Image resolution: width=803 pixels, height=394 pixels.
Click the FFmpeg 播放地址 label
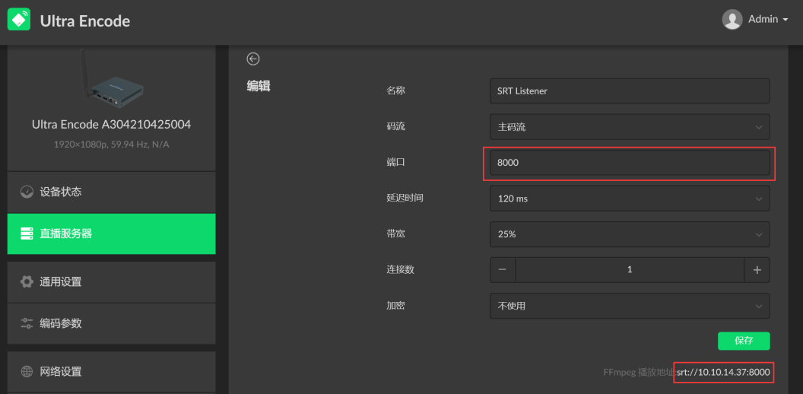(639, 373)
